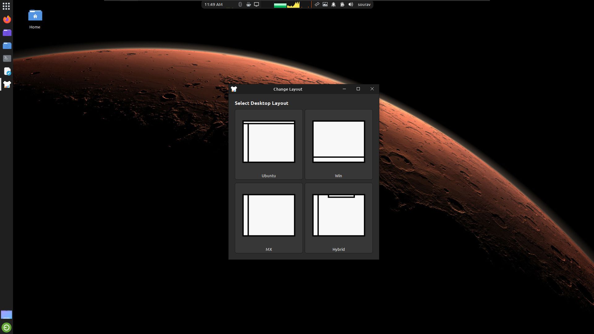The image size is (594, 334).
Task: Click the display settings icon in the panel
Action: [x=256, y=4]
